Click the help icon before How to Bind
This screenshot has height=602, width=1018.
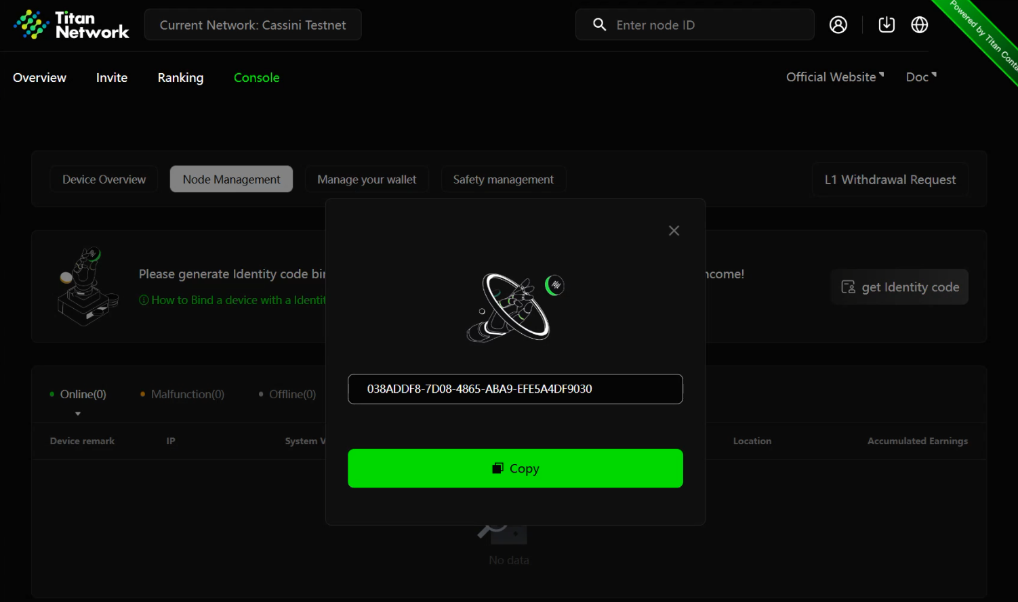(144, 300)
